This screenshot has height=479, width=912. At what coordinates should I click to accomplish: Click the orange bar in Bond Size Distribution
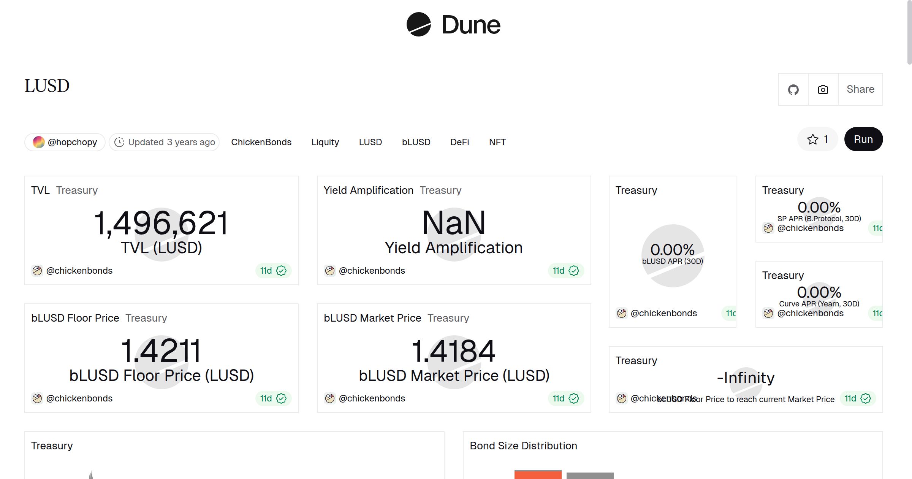[x=538, y=475]
